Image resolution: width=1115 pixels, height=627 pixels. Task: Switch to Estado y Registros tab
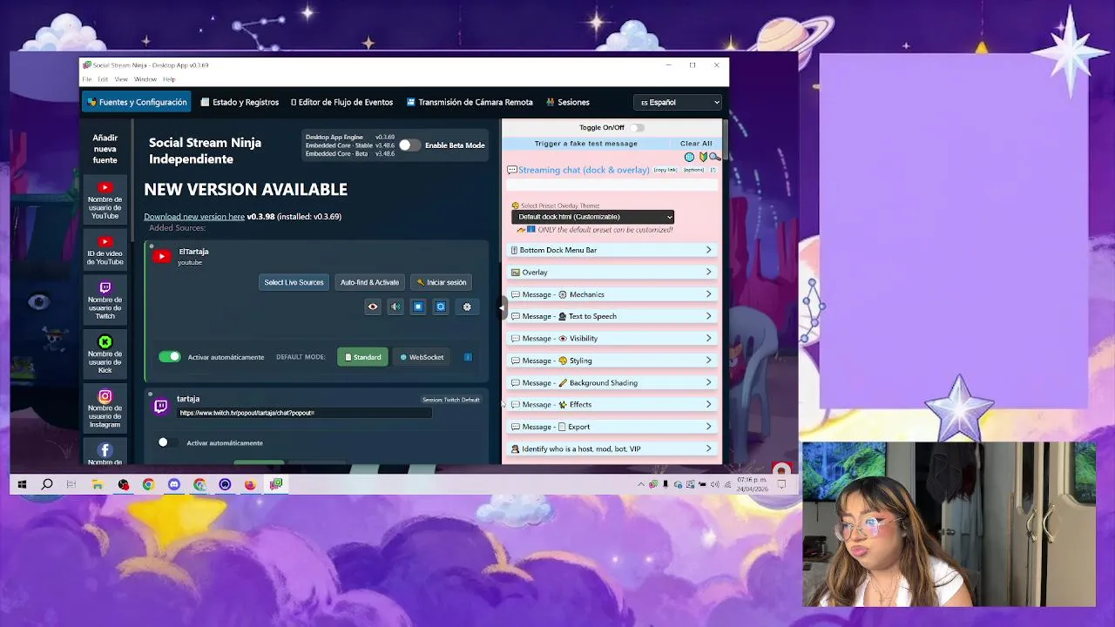[240, 103]
